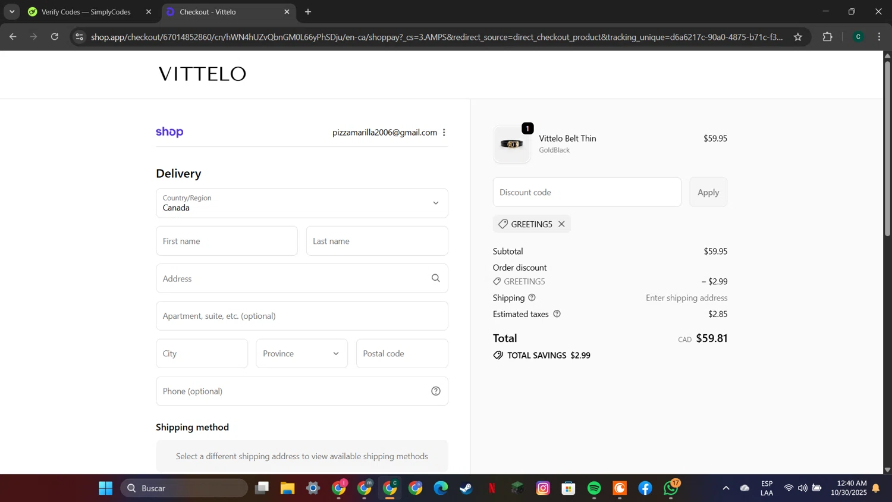This screenshot has height=502, width=892.
Task: Show estimated taxes help icon
Action: point(557,314)
